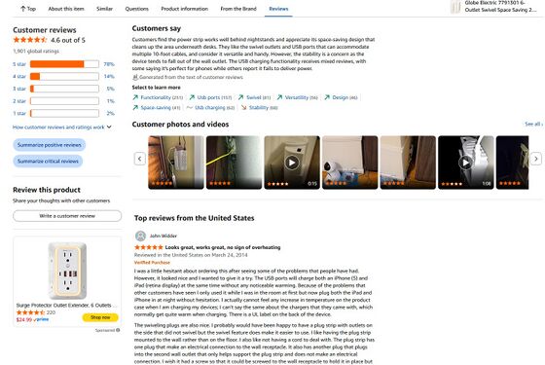Click the $24.99 price on ad

(24, 319)
